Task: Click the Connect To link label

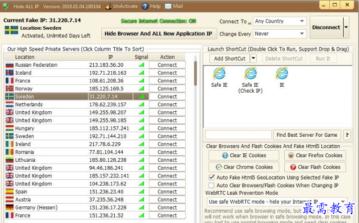Action: (x=235, y=21)
